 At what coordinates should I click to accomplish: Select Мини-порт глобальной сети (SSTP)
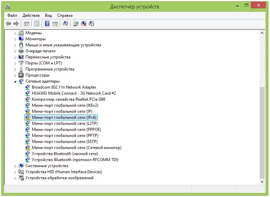coord(65,142)
